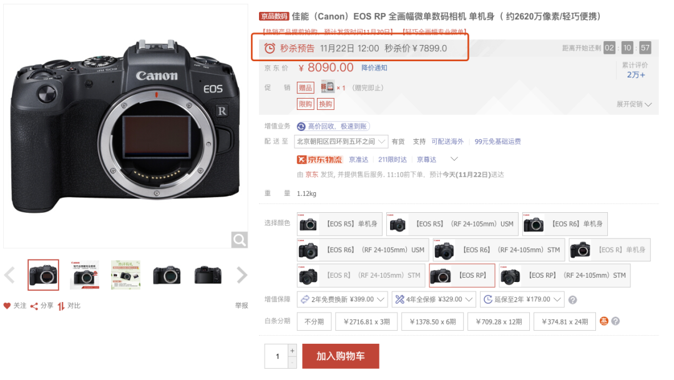Expand the logistics services chevron after 京尊达
The image size is (674, 380).
(454, 159)
